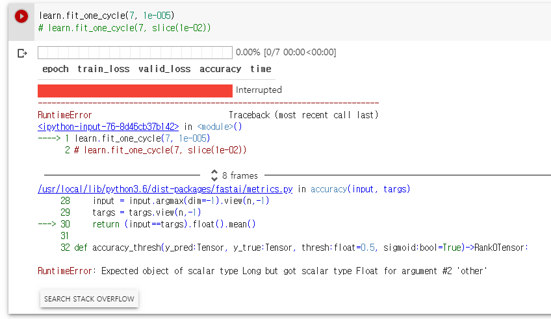Click the '8 frames' collapsed traceback label
551x319 pixels.
click(x=240, y=175)
